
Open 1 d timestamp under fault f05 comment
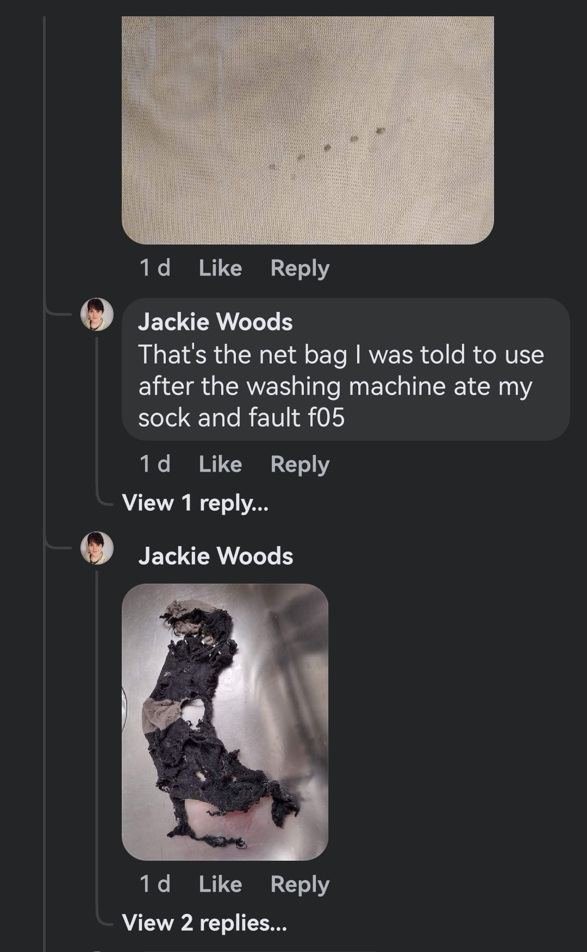tap(155, 464)
